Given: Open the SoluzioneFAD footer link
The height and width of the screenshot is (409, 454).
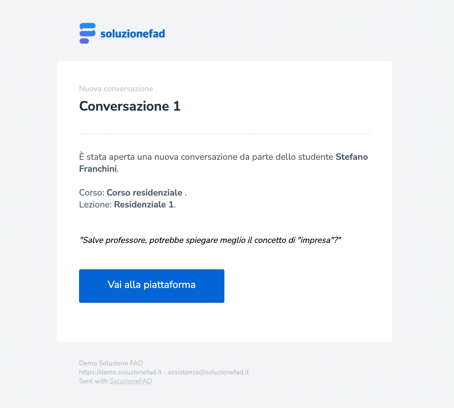Looking at the screenshot, I should coord(131,381).
